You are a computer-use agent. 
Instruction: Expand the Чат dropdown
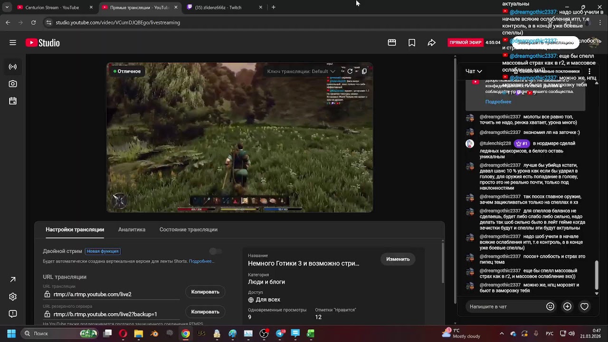point(474,71)
